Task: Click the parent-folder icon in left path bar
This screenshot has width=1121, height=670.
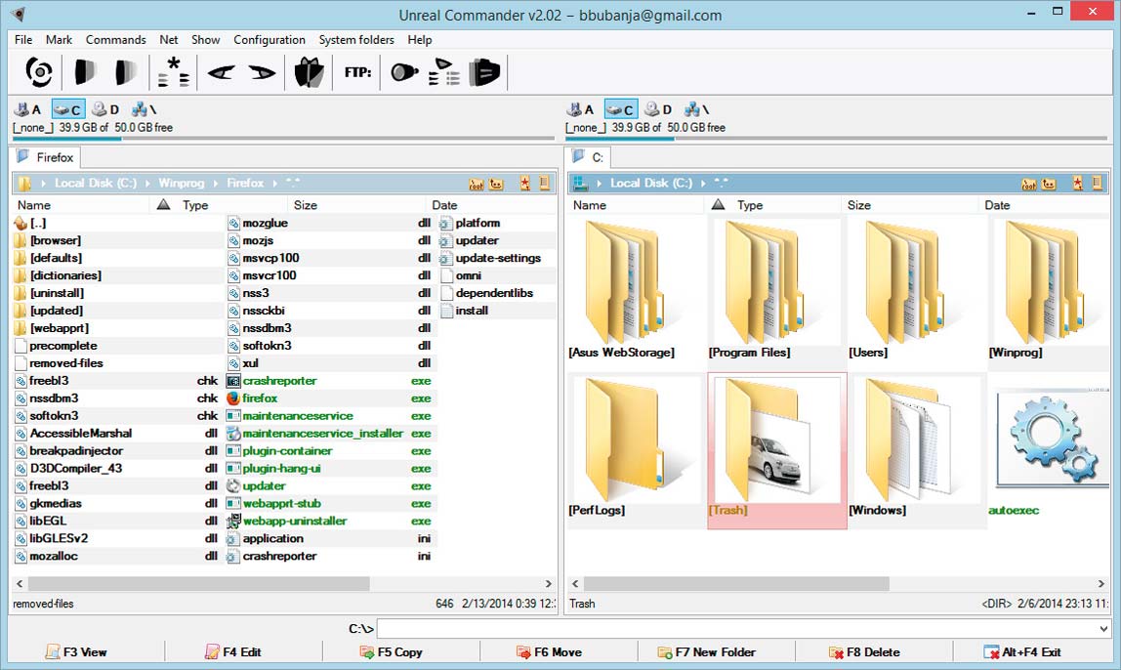Action: pos(496,184)
